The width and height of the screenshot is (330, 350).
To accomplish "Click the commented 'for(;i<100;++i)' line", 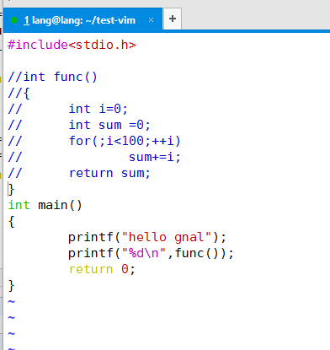I will (94, 141).
